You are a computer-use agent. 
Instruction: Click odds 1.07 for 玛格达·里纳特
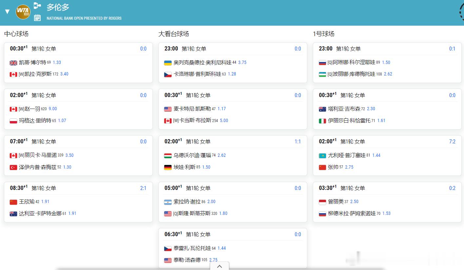tap(62, 120)
